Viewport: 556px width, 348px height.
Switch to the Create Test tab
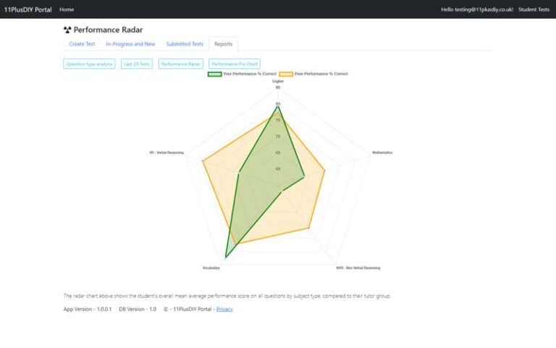click(x=82, y=44)
